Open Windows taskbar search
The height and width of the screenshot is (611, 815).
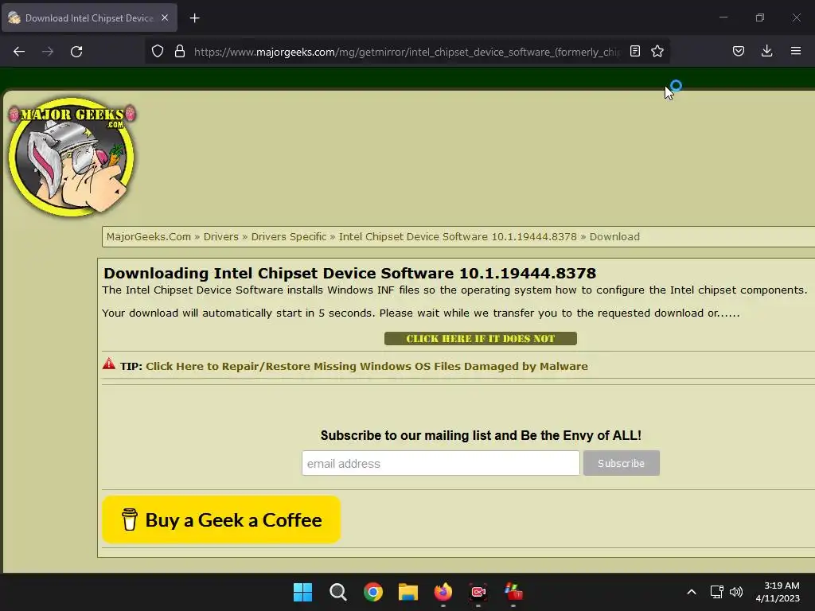click(337, 592)
